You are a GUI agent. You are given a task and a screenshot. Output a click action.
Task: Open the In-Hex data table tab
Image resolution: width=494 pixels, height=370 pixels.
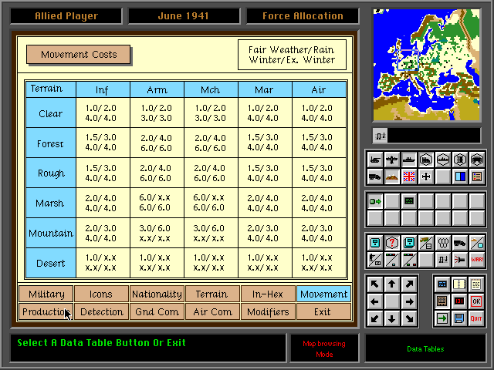tap(268, 294)
